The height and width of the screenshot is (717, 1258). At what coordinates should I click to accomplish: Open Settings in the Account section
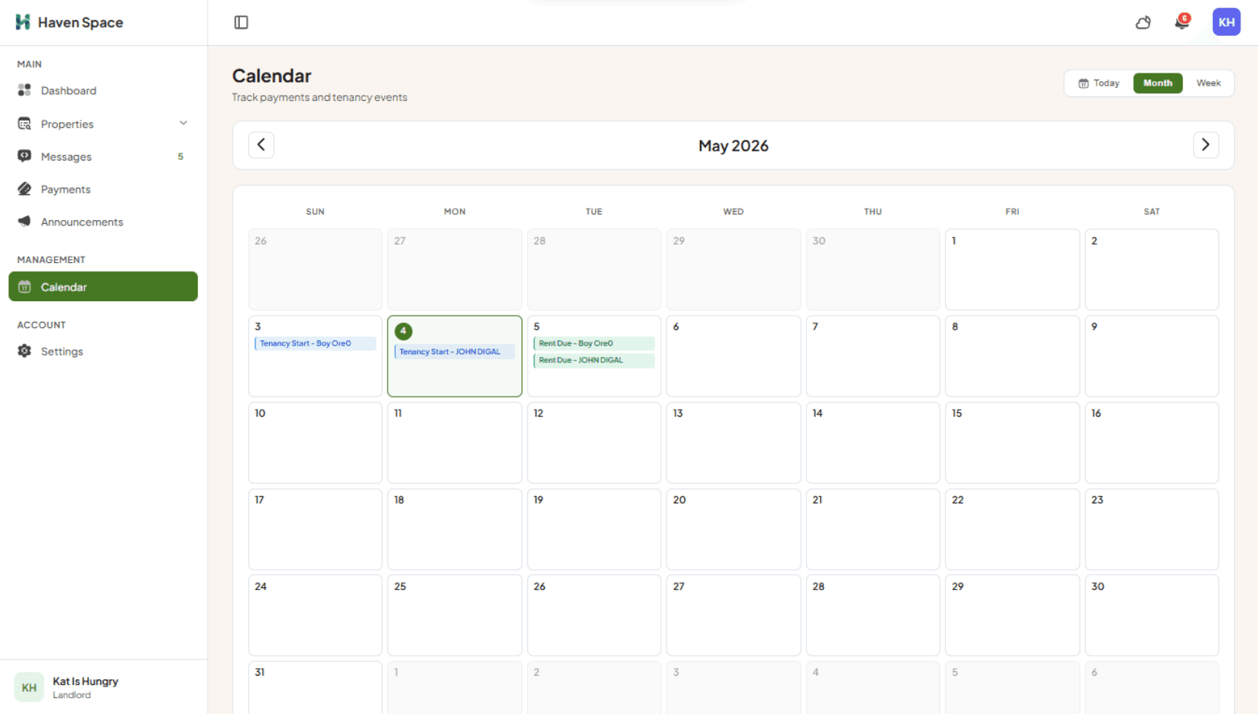[103, 351]
